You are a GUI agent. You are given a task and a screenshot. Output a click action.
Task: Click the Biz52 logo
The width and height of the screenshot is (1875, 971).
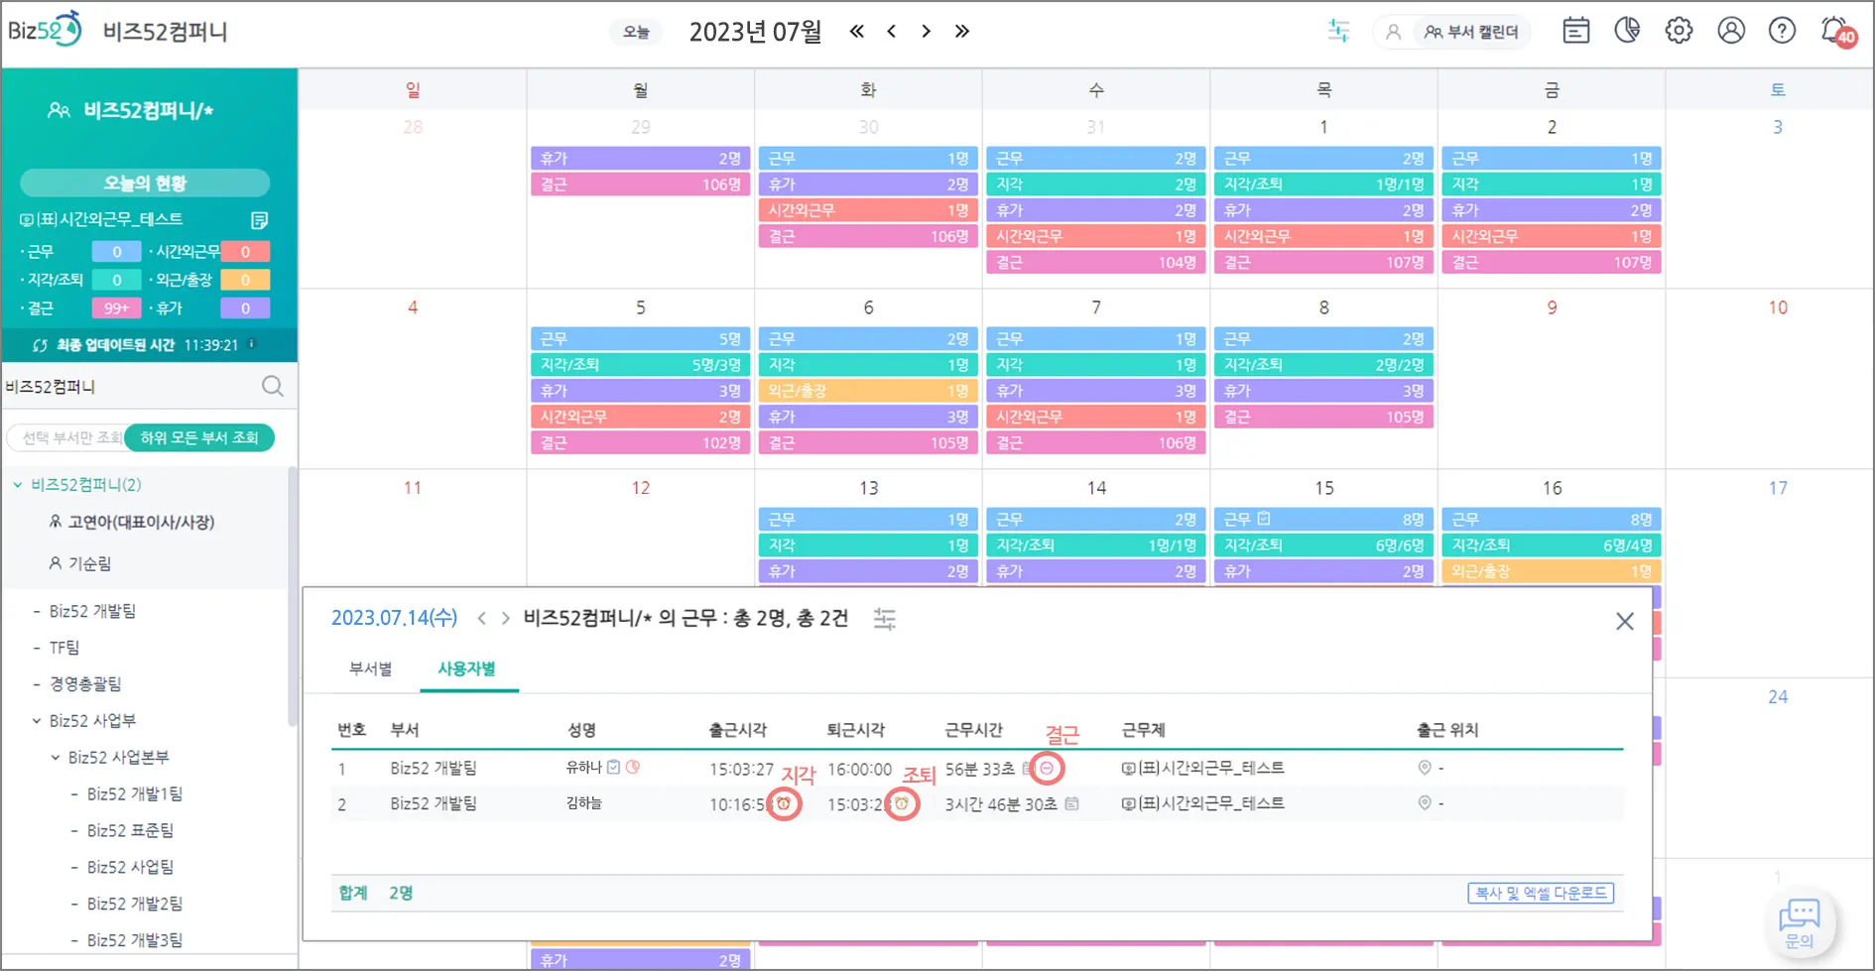click(45, 30)
